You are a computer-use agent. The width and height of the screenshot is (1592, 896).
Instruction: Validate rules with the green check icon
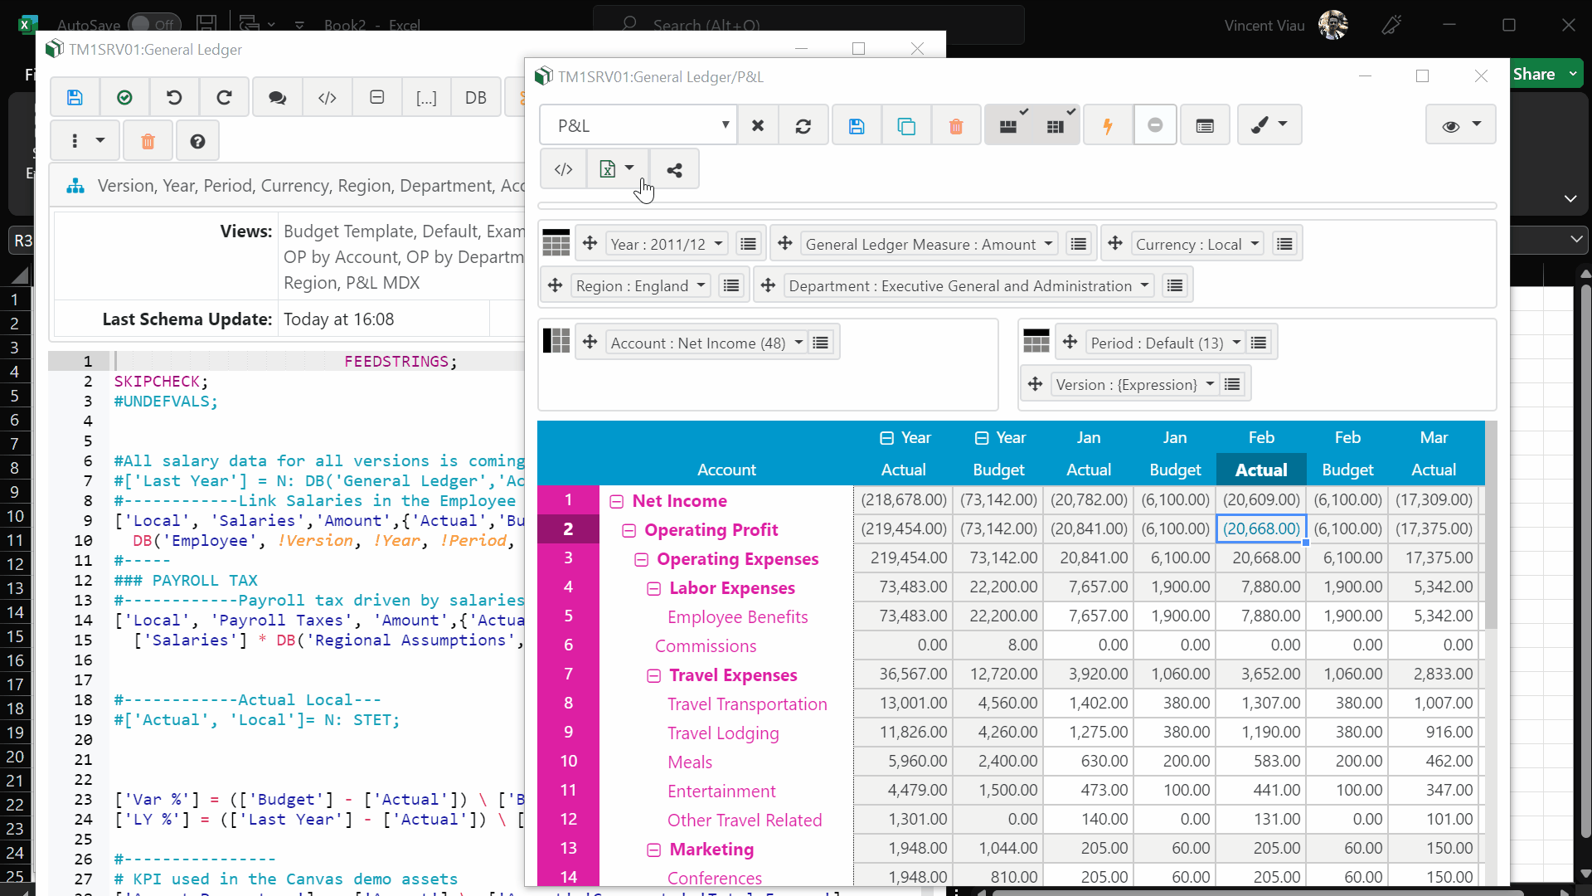(x=124, y=97)
